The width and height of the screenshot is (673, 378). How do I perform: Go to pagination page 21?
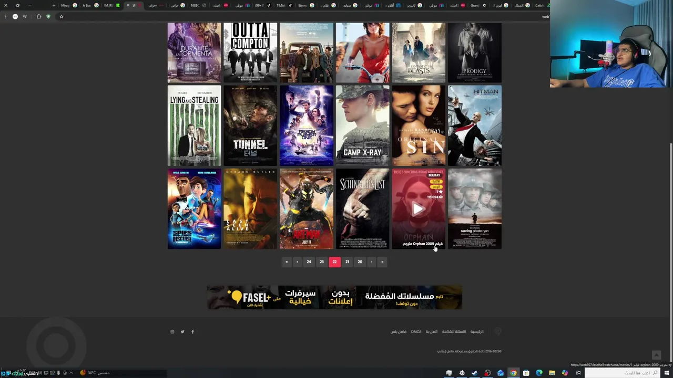[x=347, y=261]
